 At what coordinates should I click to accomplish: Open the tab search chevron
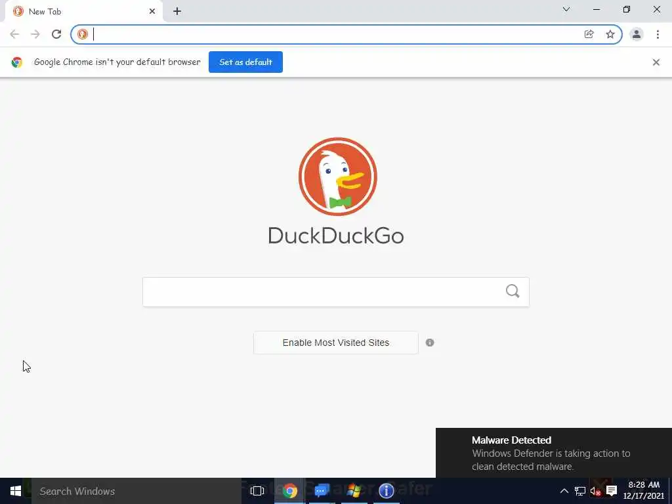(x=566, y=9)
